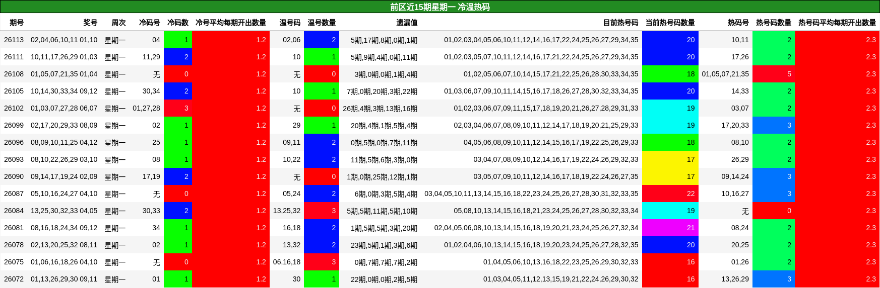
Task: Click issue number 26081
Action: (14, 228)
